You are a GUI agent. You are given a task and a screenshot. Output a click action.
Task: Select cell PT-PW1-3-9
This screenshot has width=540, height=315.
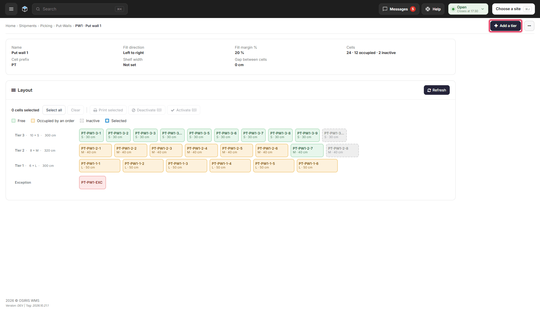tap(307, 135)
